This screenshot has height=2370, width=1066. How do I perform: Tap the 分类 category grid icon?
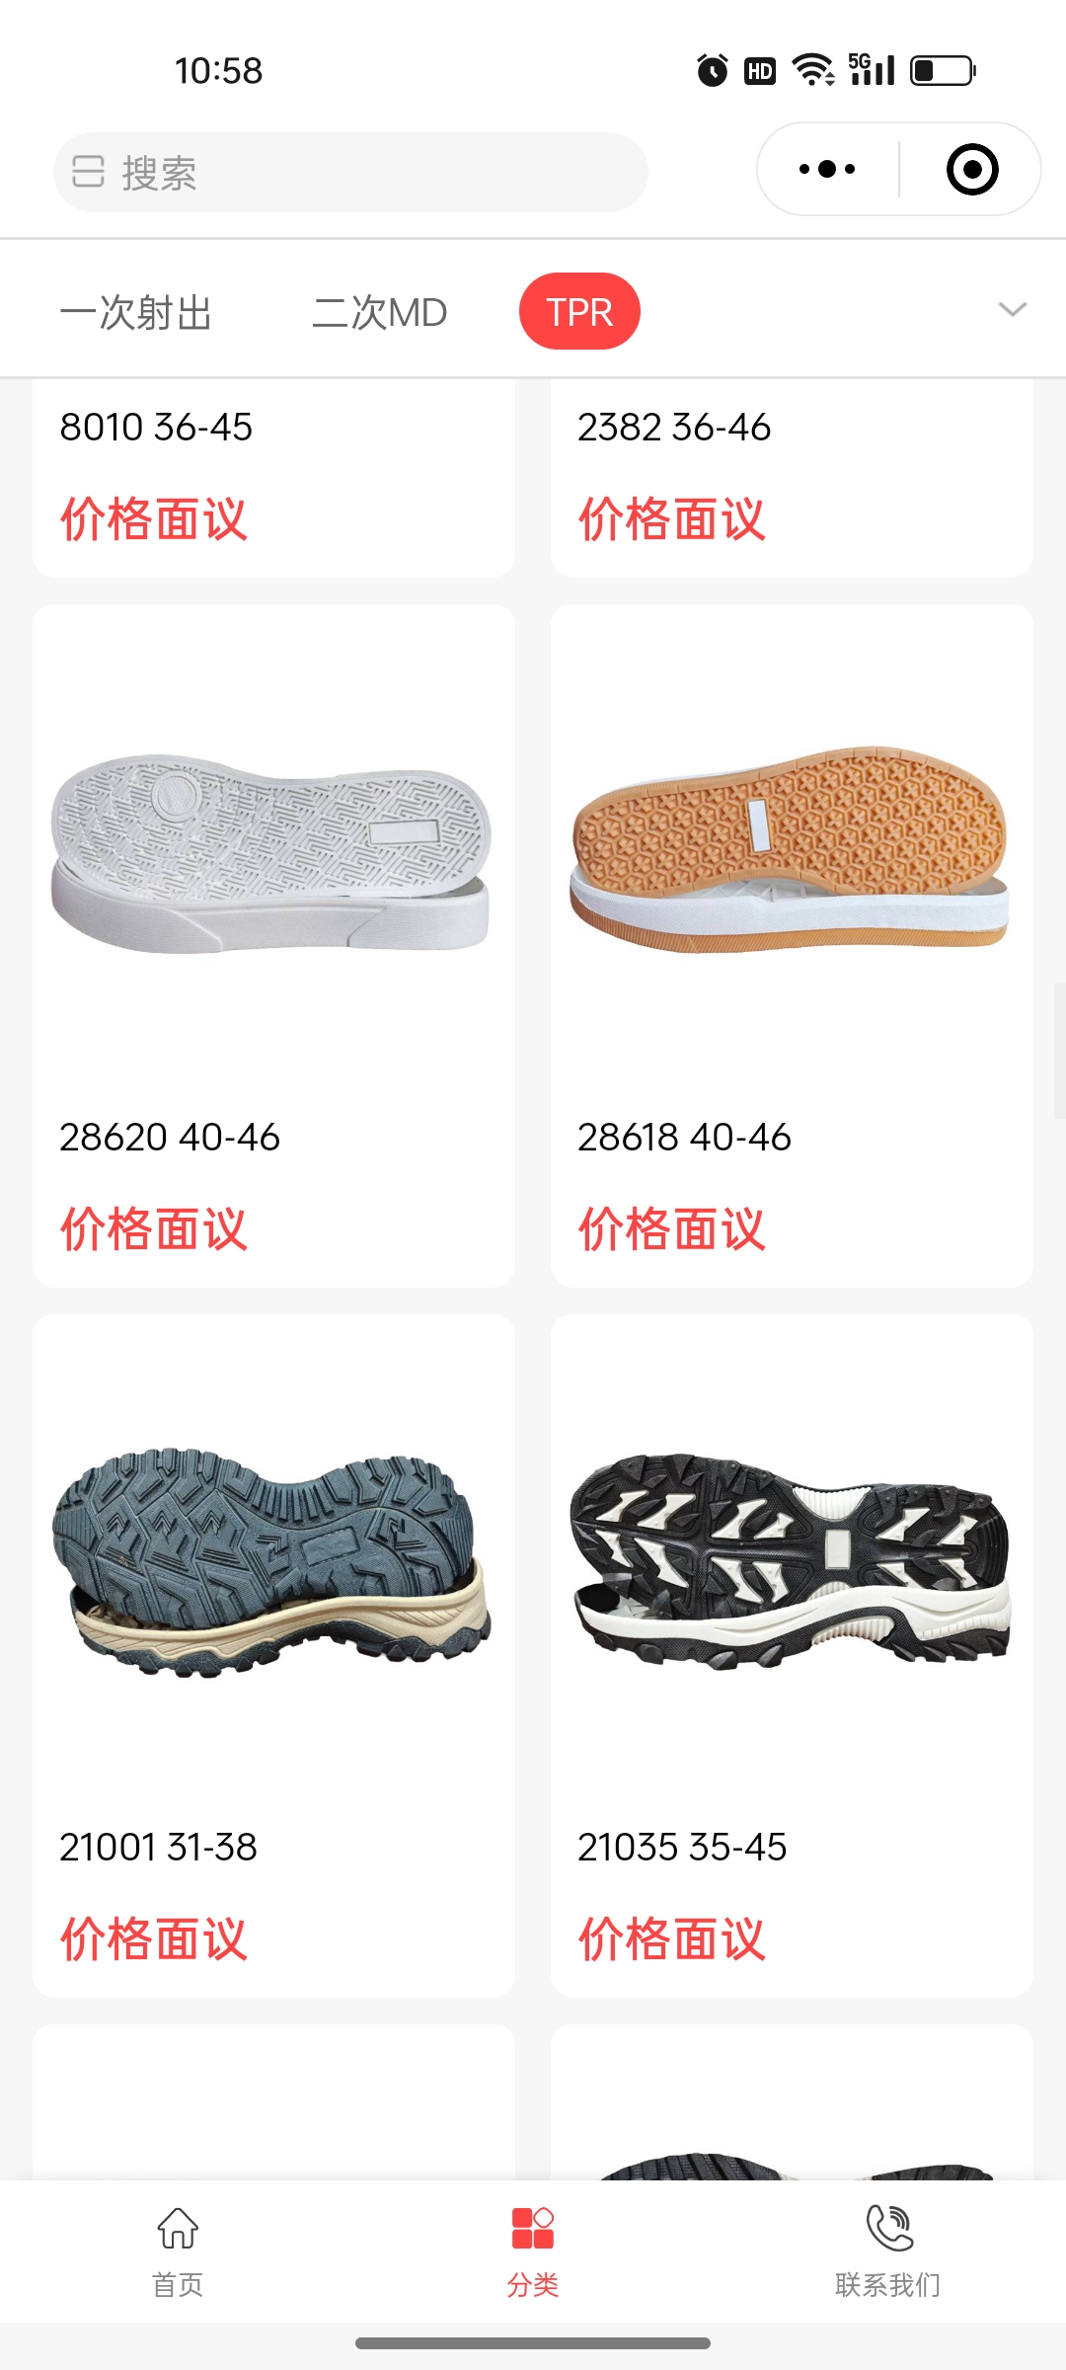[x=533, y=2229]
